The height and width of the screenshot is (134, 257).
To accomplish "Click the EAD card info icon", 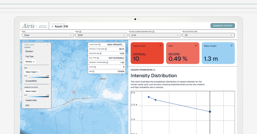I will [196, 45].
